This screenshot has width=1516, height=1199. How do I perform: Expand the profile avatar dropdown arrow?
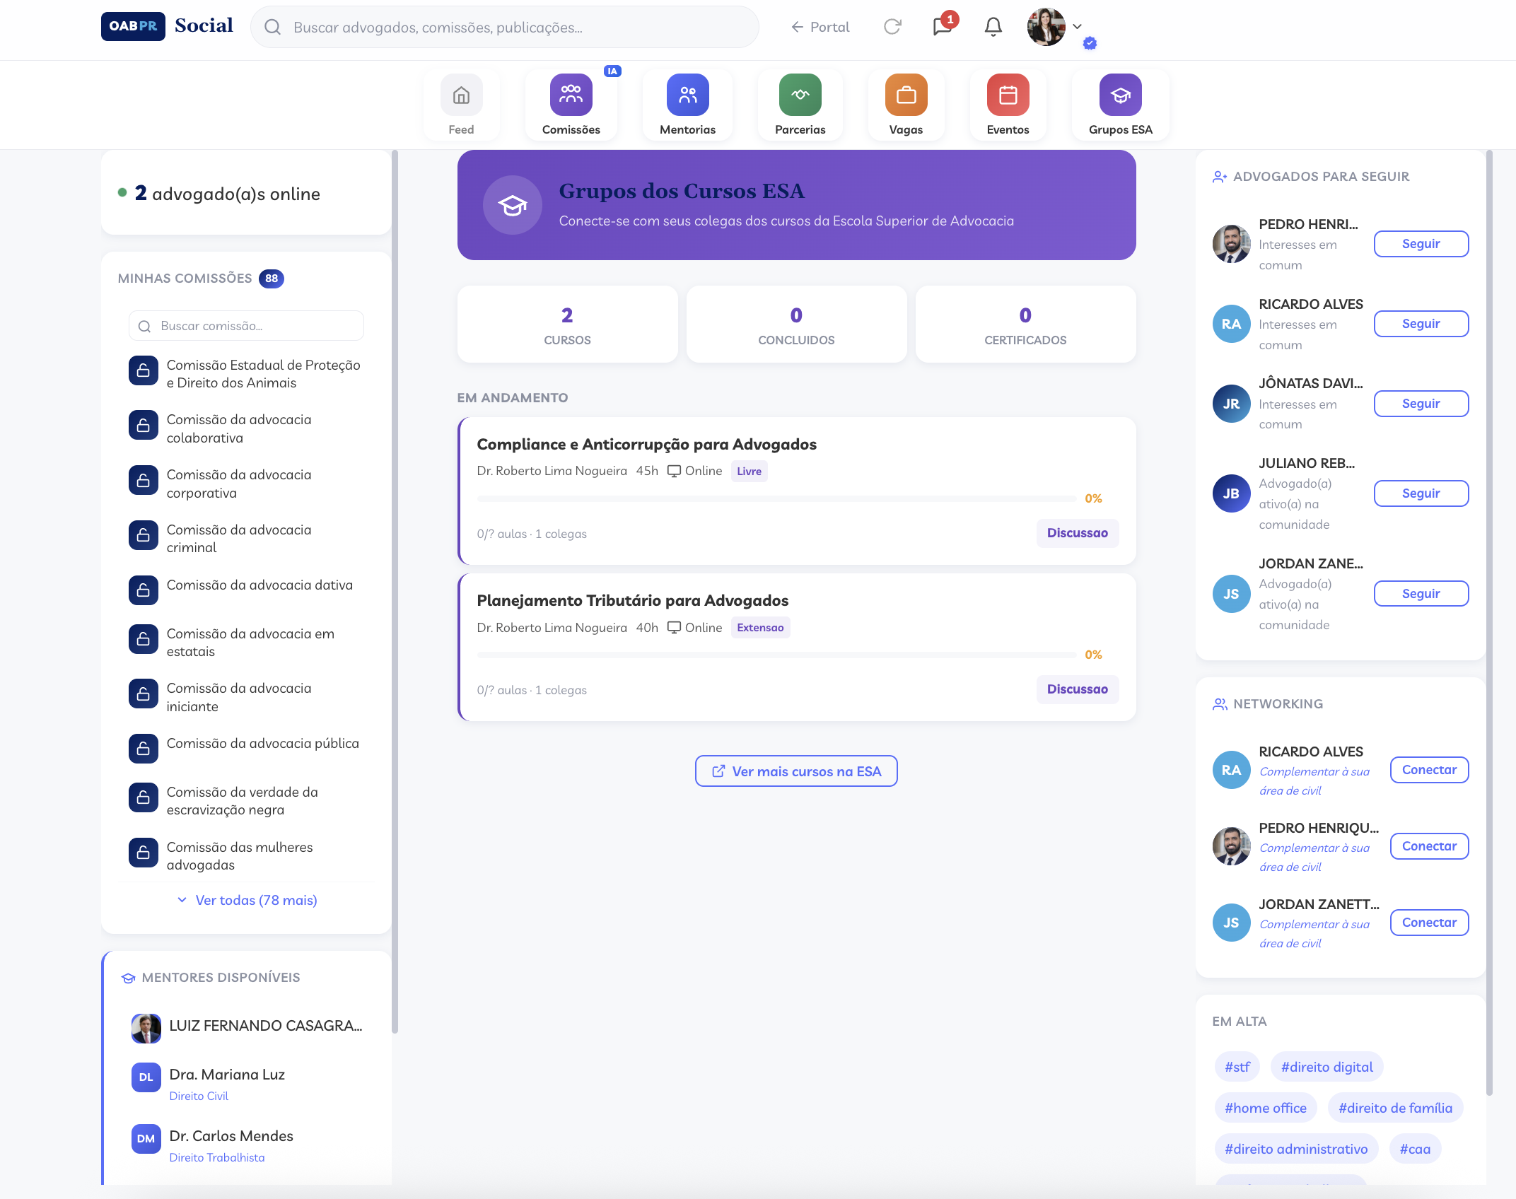pos(1077,27)
